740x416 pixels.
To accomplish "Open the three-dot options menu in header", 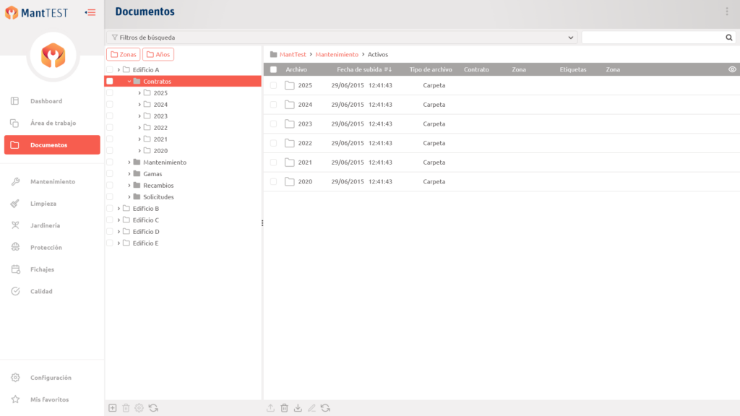I will tap(727, 12).
